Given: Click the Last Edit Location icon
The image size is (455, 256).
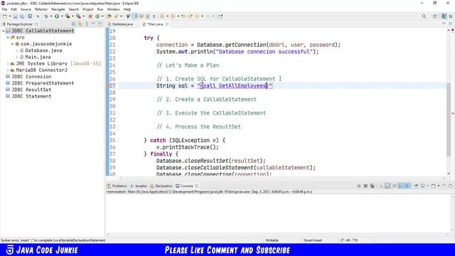Looking at the screenshot, I should click(183, 16).
